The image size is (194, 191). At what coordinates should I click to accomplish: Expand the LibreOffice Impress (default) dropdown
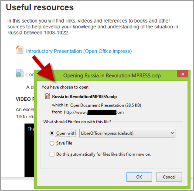pos(127,133)
